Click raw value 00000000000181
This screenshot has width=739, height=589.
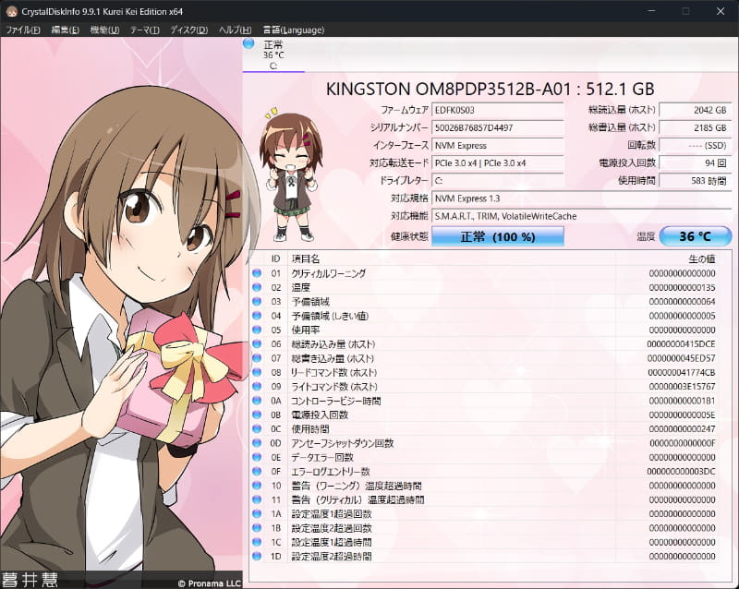[682, 401]
